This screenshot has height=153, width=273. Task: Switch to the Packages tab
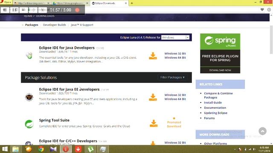[32, 25]
